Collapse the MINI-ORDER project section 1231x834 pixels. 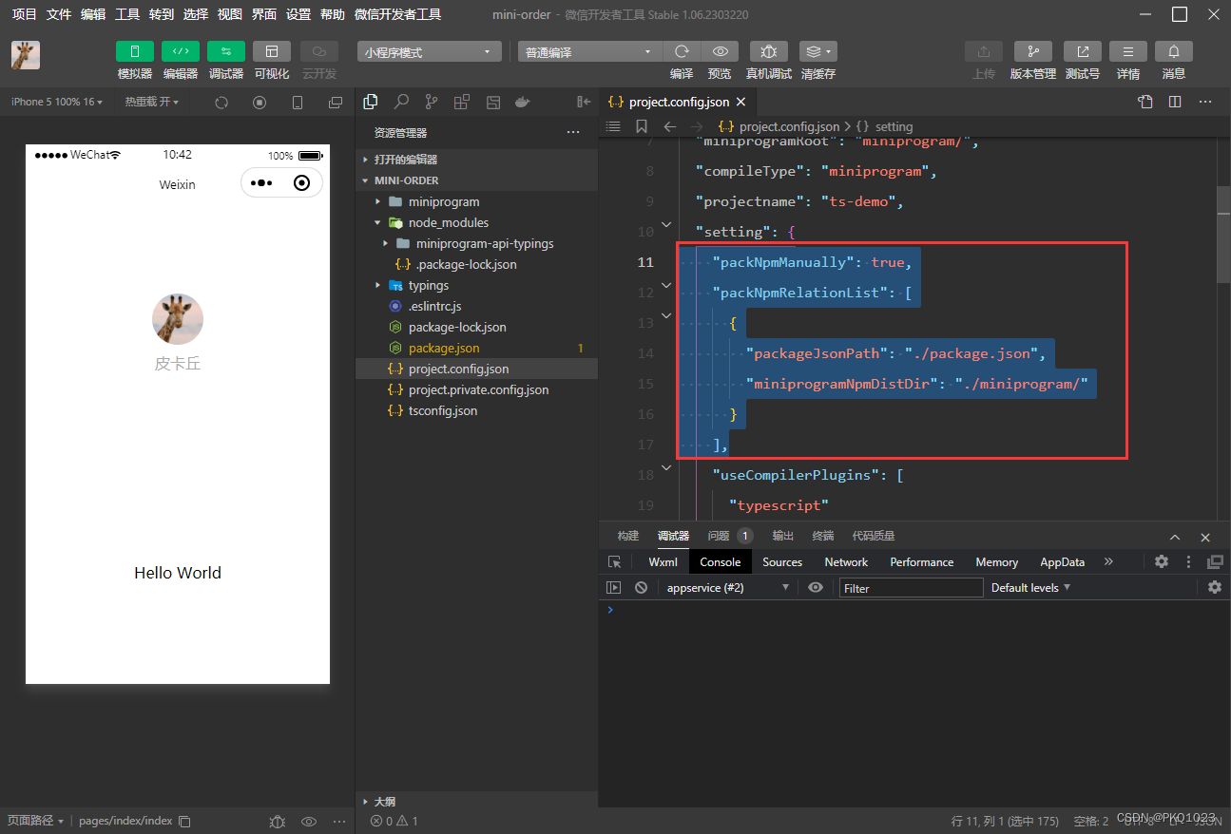coord(476,180)
